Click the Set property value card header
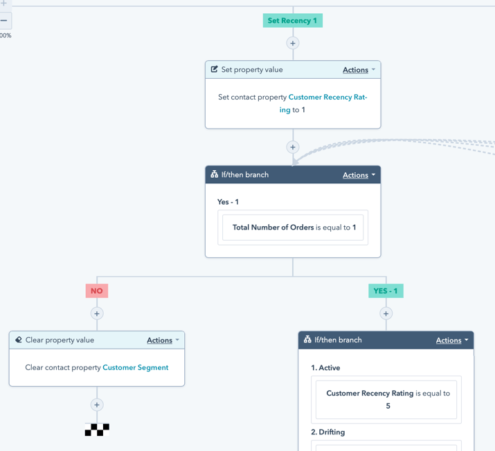 (293, 70)
